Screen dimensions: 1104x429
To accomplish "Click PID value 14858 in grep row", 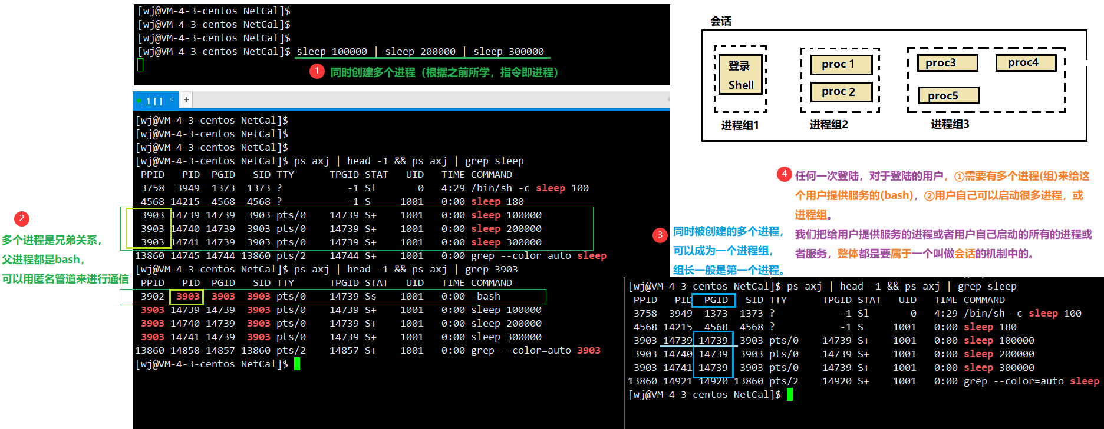I will [x=185, y=351].
